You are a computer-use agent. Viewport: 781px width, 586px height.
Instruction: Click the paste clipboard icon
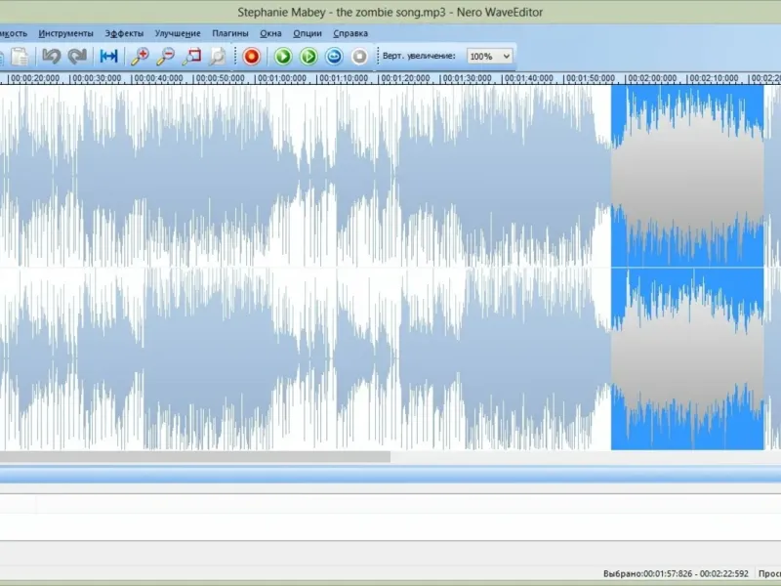(19, 57)
